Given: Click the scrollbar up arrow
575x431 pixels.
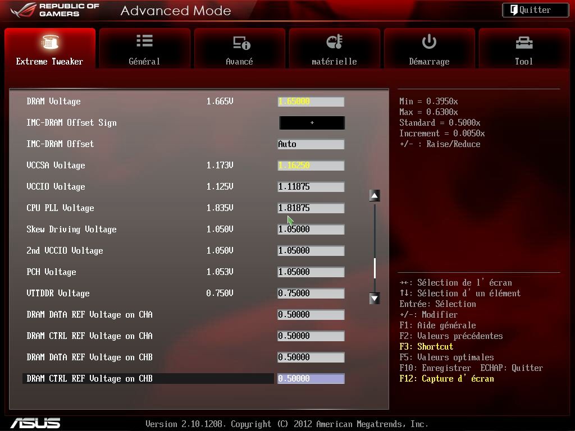Looking at the screenshot, I should (x=375, y=195).
